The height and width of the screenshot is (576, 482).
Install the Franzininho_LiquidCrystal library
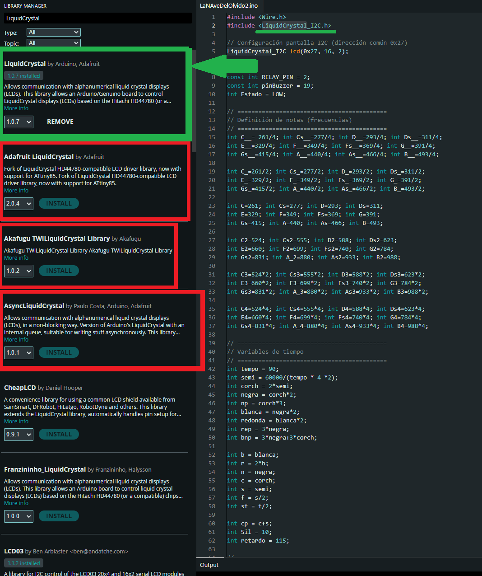59,516
